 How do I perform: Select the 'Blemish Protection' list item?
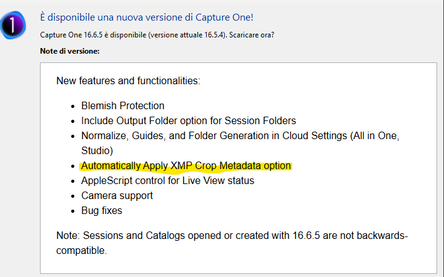pyautogui.click(x=122, y=106)
